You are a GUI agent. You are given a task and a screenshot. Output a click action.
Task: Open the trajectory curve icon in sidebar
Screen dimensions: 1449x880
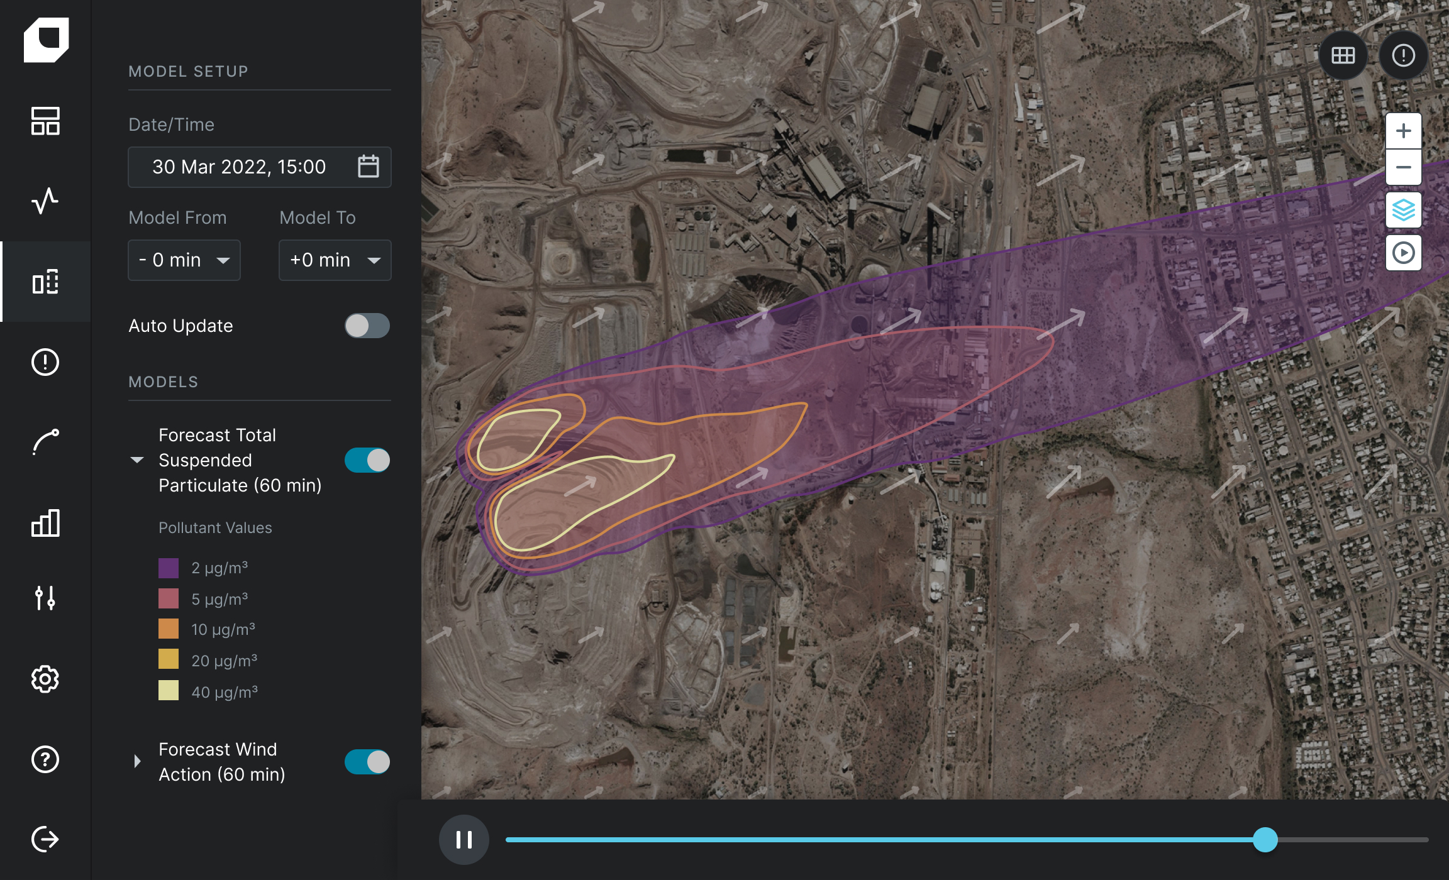45,443
